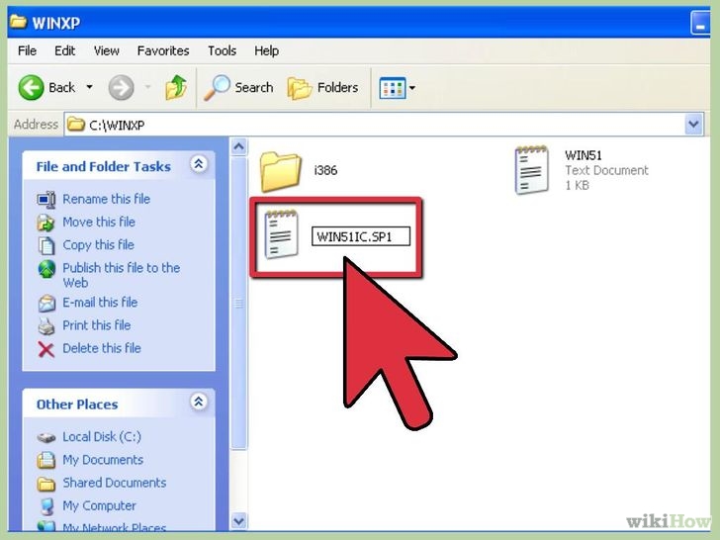Toggle the Folders pane button
The height and width of the screenshot is (540, 720).
(x=322, y=87)
